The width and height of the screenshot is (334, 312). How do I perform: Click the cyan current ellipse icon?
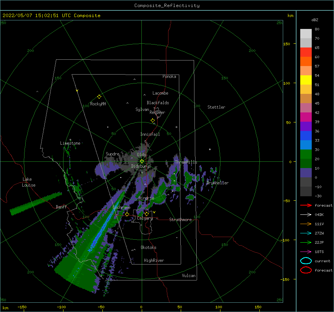(306, 261)
